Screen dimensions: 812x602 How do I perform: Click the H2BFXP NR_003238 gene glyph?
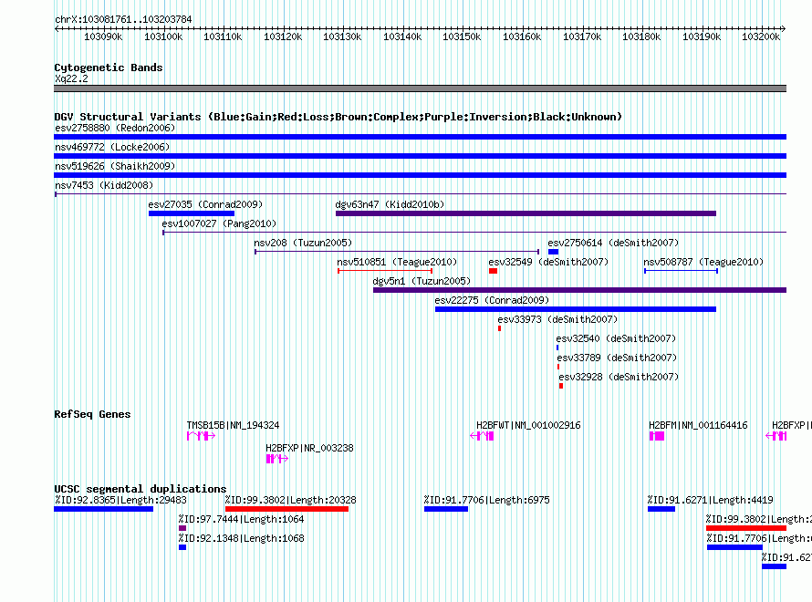[x=277, y=459]
